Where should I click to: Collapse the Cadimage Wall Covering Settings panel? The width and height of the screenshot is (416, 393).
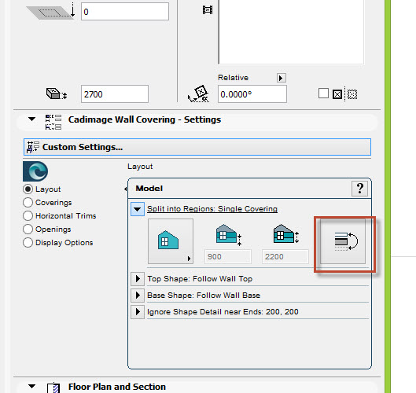[x=31, y=119]
